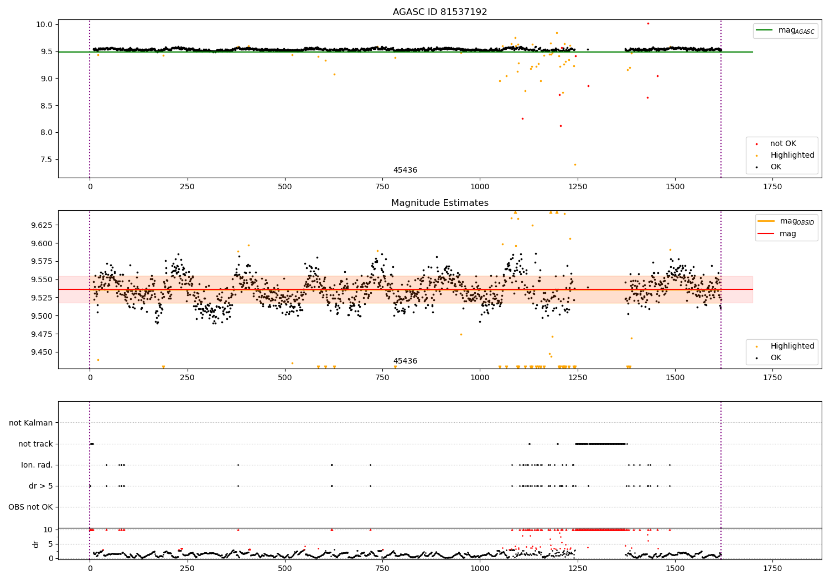
Task: Click the '1000' x tick of the middle plot
Action: (480, 378)
